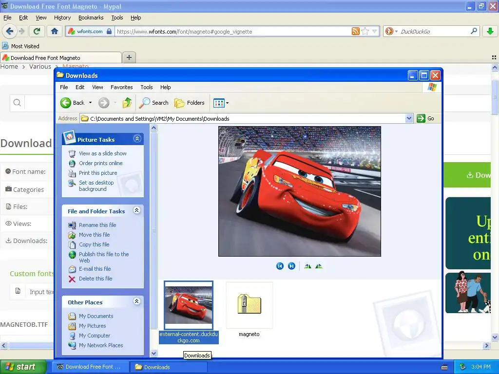
Task: Click Print this picture
Action: pos(98,173)
